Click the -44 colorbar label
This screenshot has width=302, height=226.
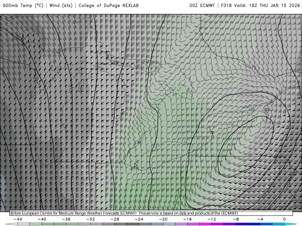tap(18, 219)
